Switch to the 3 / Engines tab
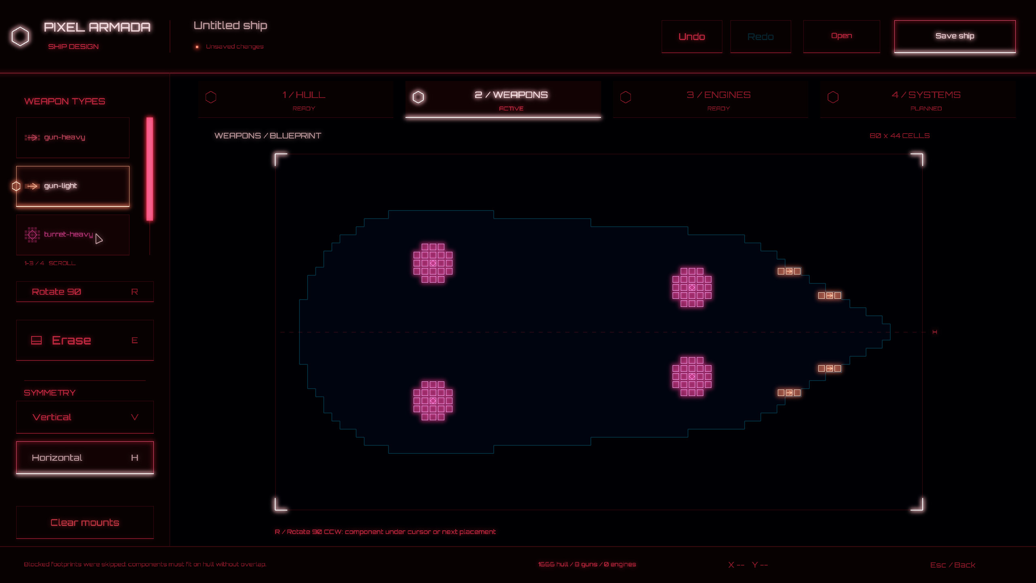 (x=711, y=100)
